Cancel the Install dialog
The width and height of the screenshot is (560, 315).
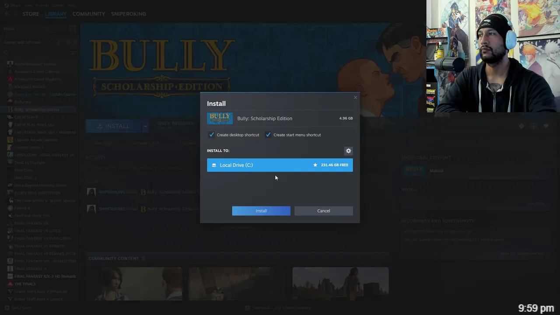point(324,211)
